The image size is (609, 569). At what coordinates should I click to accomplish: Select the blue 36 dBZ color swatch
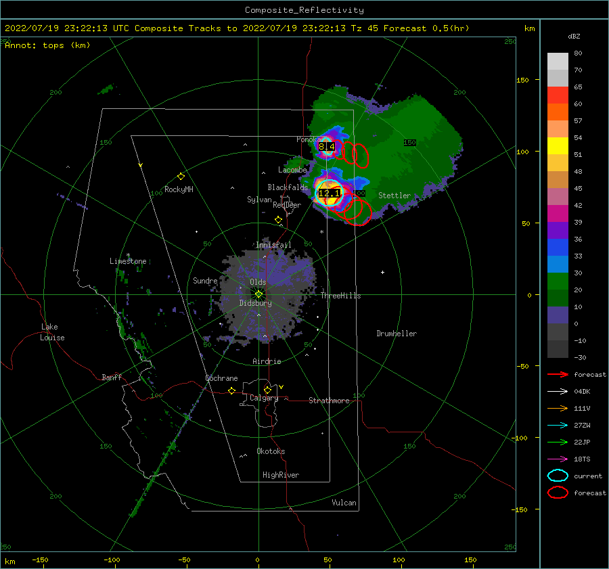[x=558, y=247]
